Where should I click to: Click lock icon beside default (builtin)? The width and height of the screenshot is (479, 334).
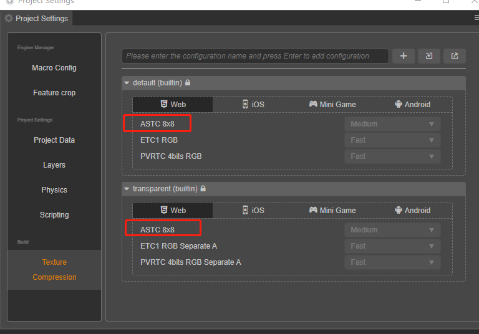click(x=188, y=82)
